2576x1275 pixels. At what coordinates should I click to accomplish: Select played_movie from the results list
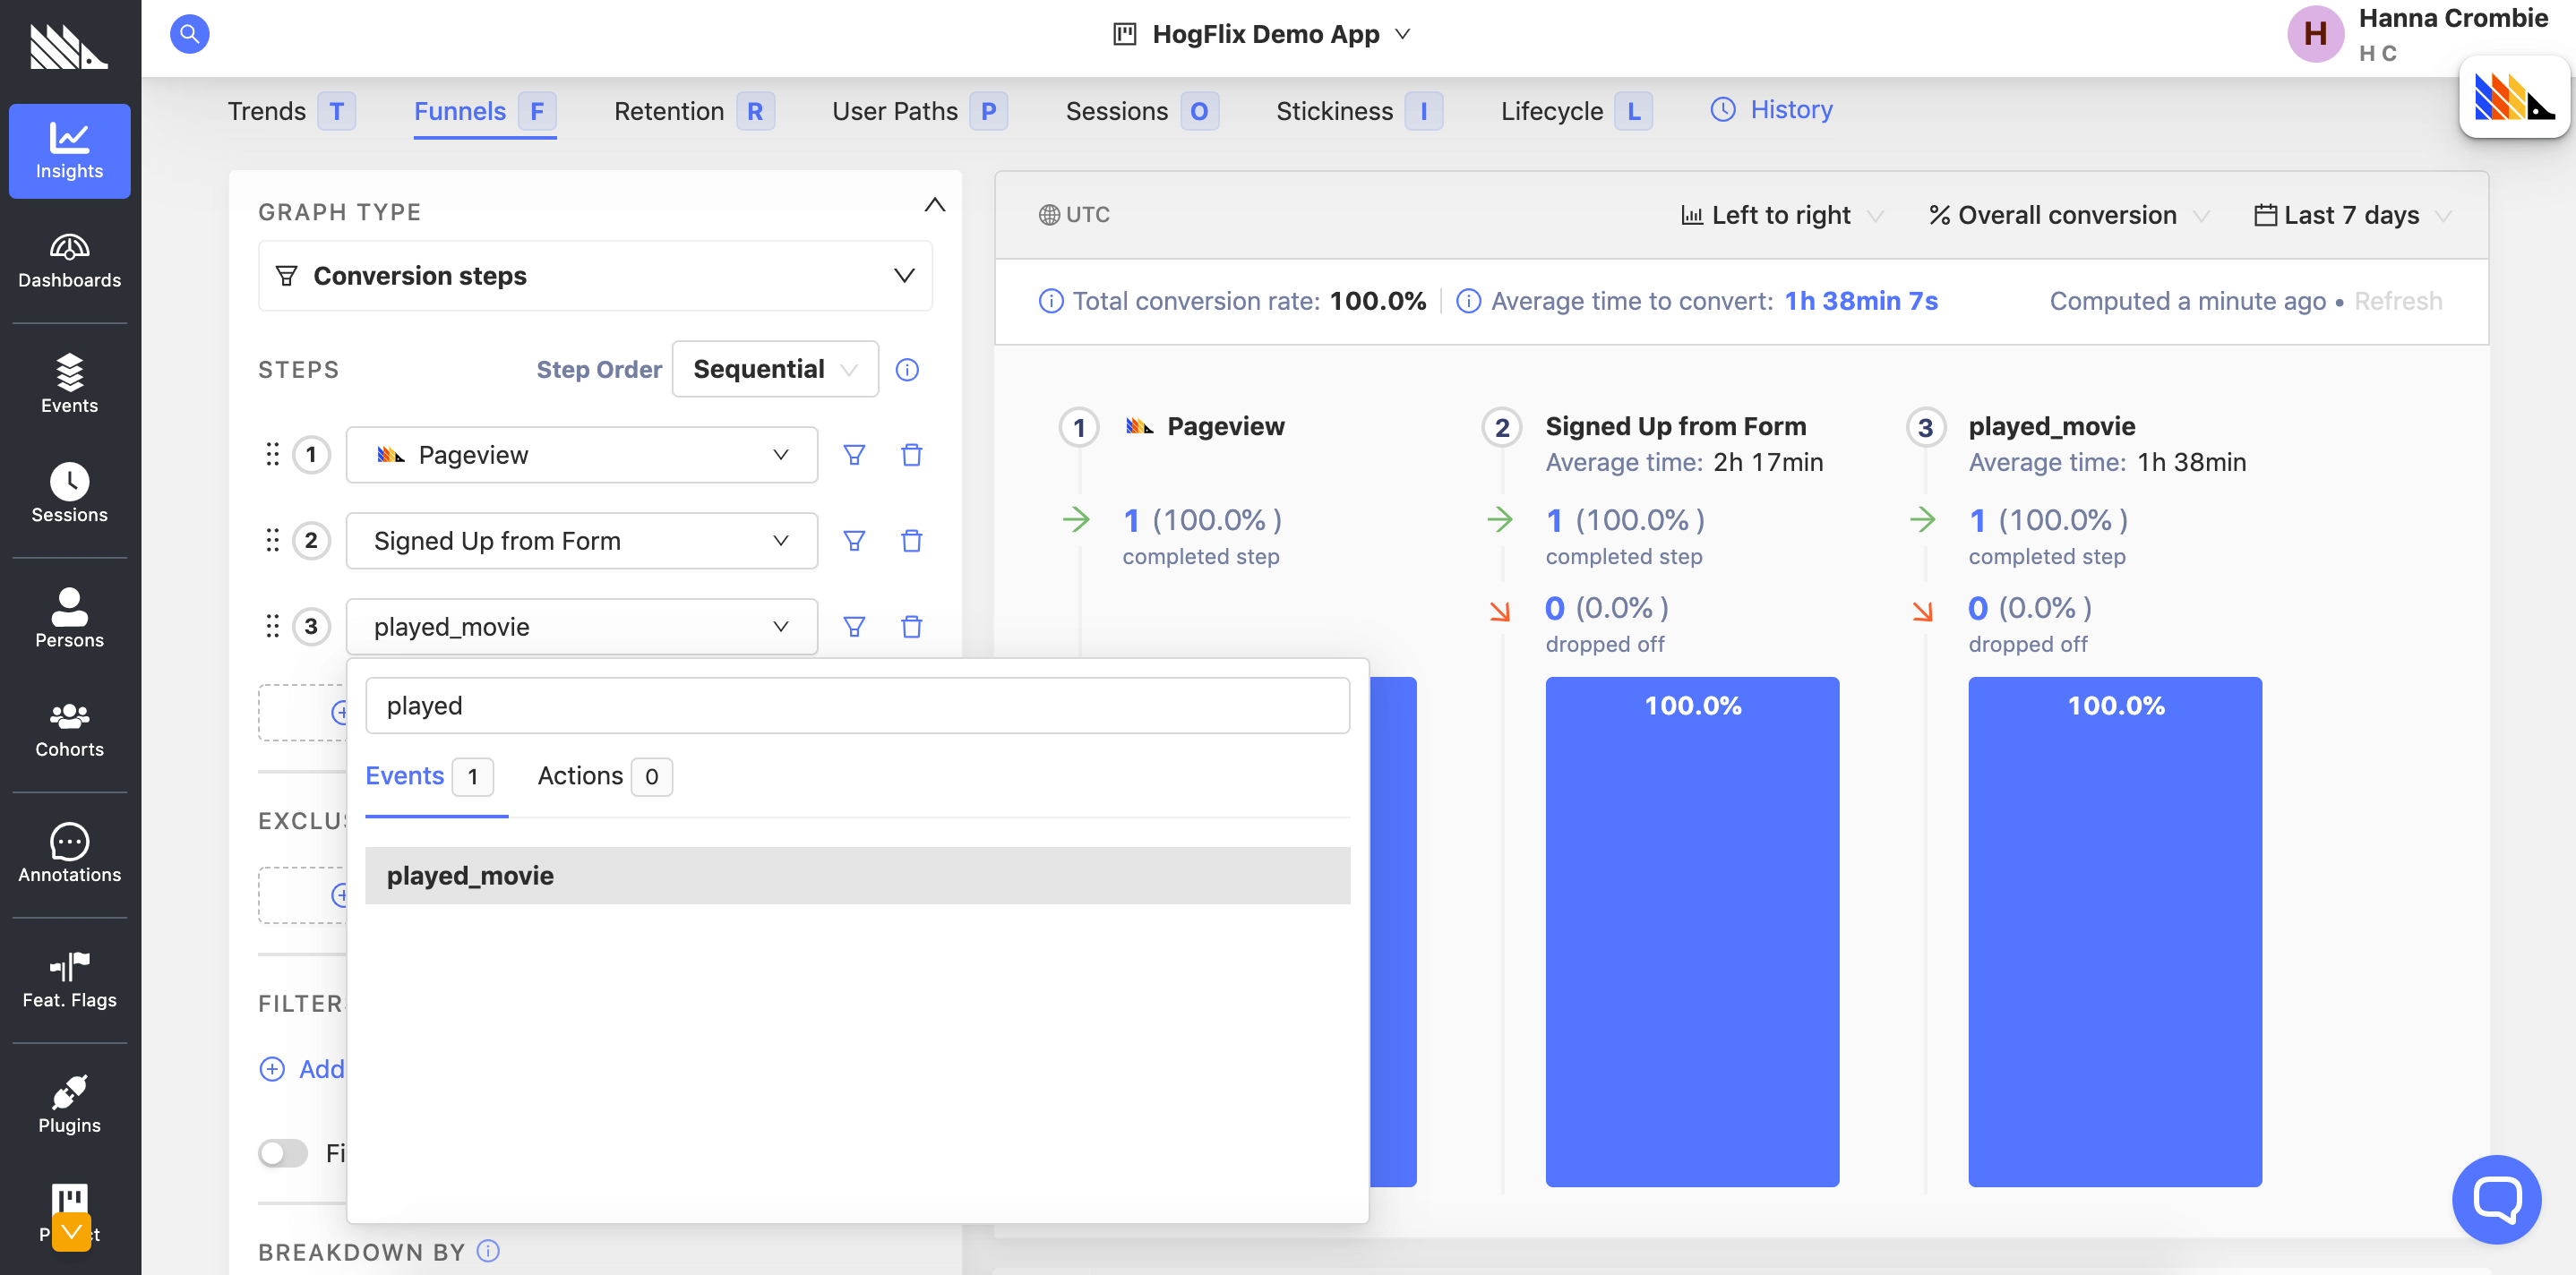(x=857, y=876)
